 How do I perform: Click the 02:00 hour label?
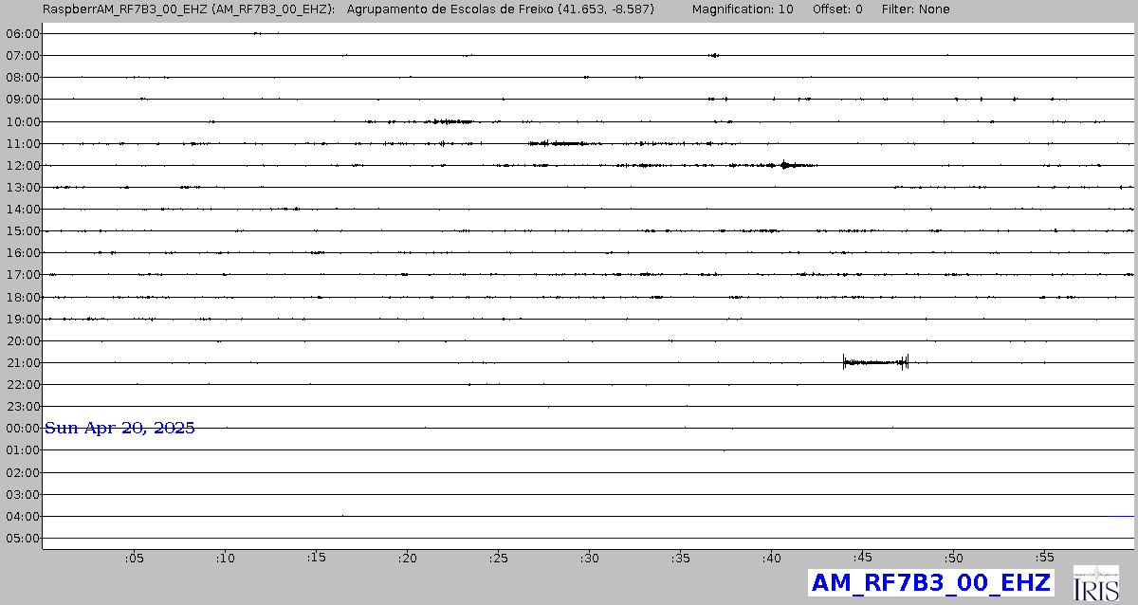pos(23,472)
